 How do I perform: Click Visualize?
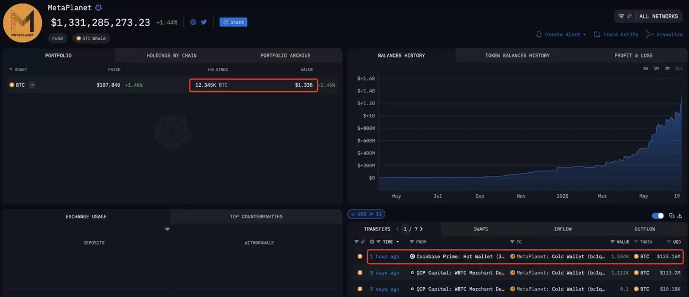(x=664, y=34)
